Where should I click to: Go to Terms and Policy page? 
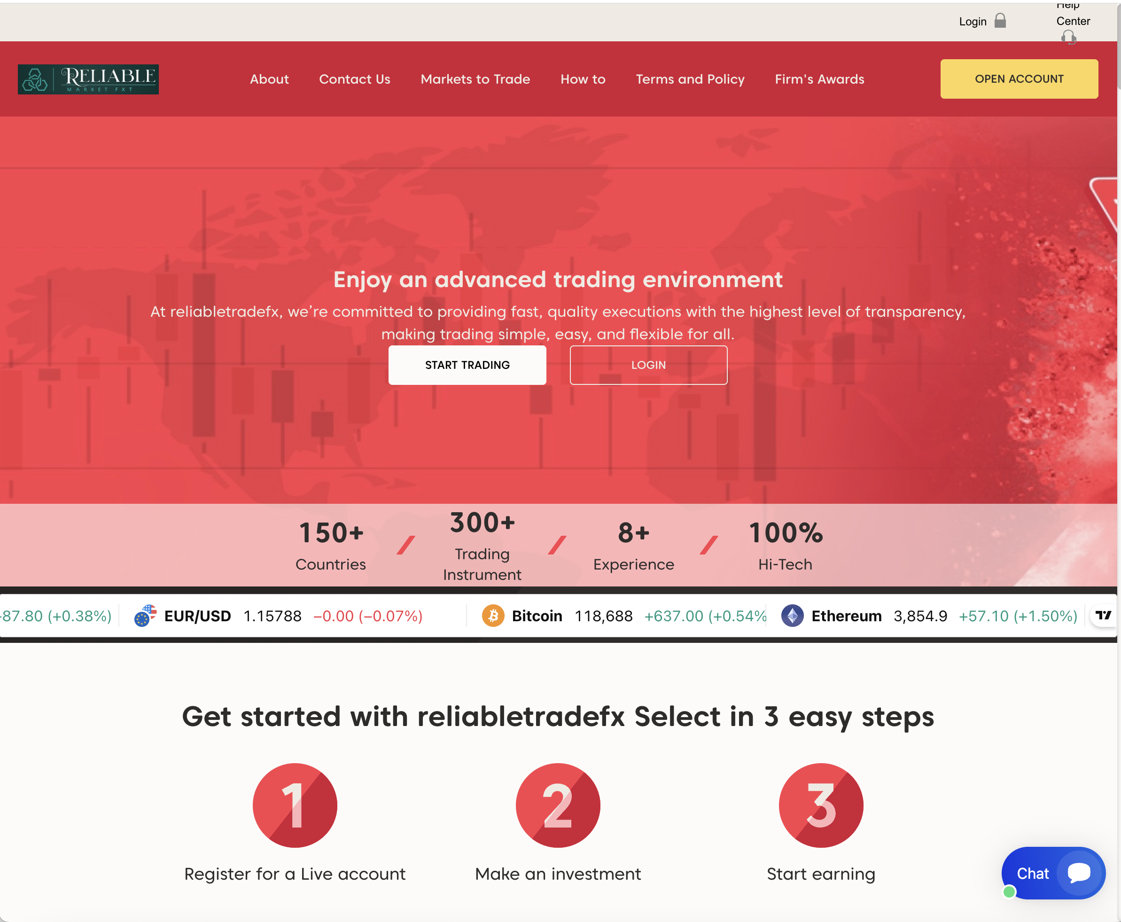690,79
